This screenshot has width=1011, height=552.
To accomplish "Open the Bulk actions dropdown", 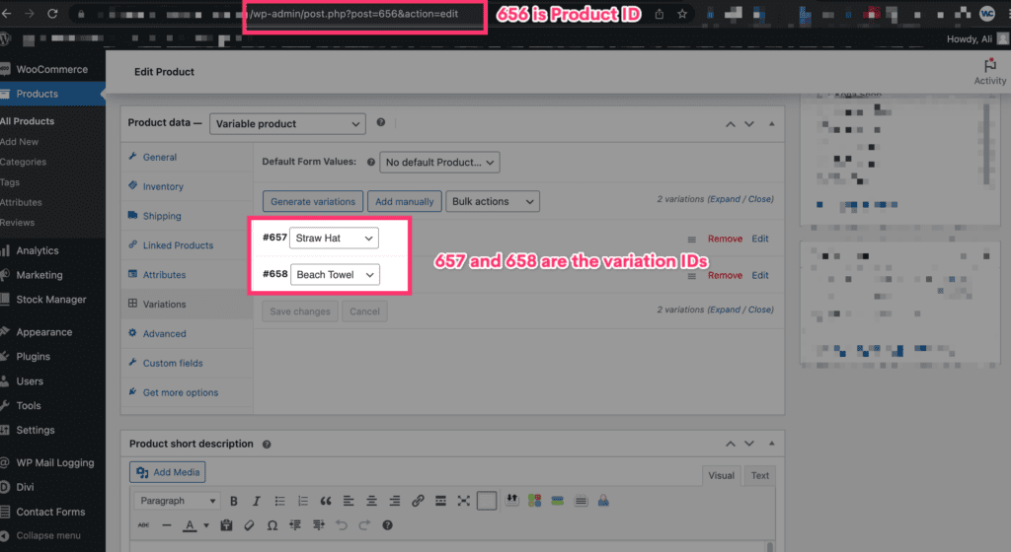I will pos(493,201).
